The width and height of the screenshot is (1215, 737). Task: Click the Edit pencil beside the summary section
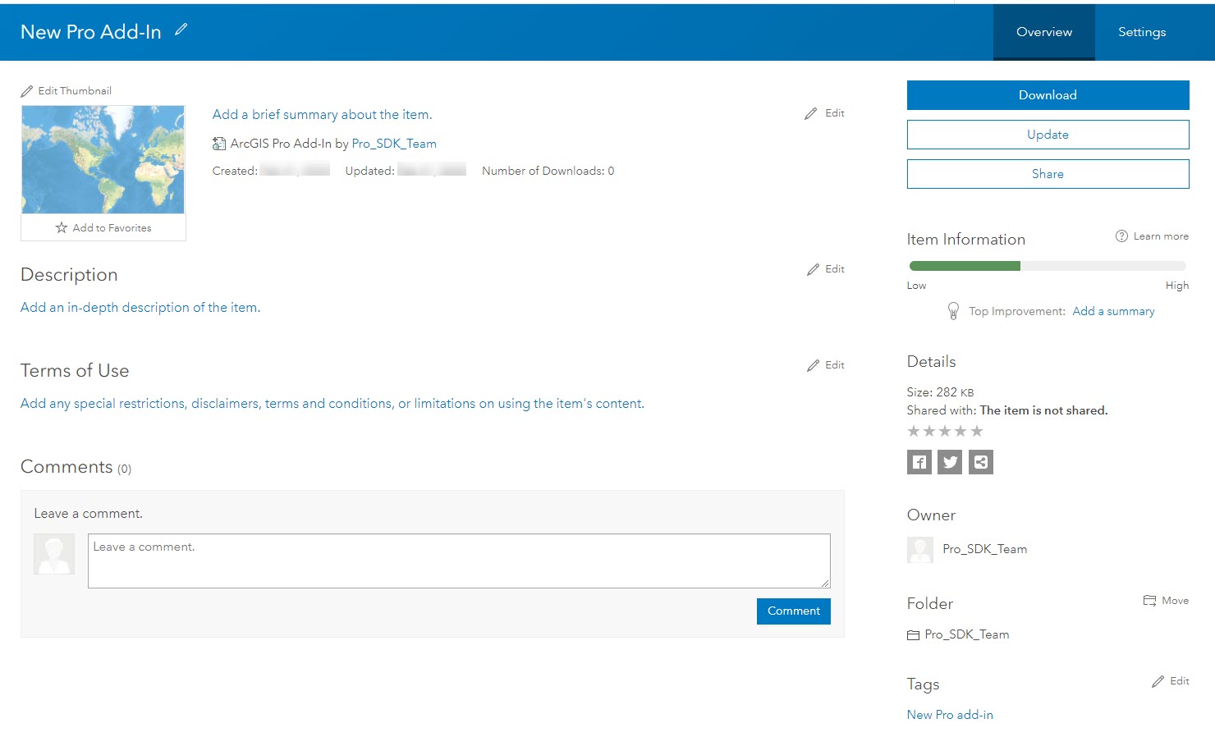[x=812, y=112]
